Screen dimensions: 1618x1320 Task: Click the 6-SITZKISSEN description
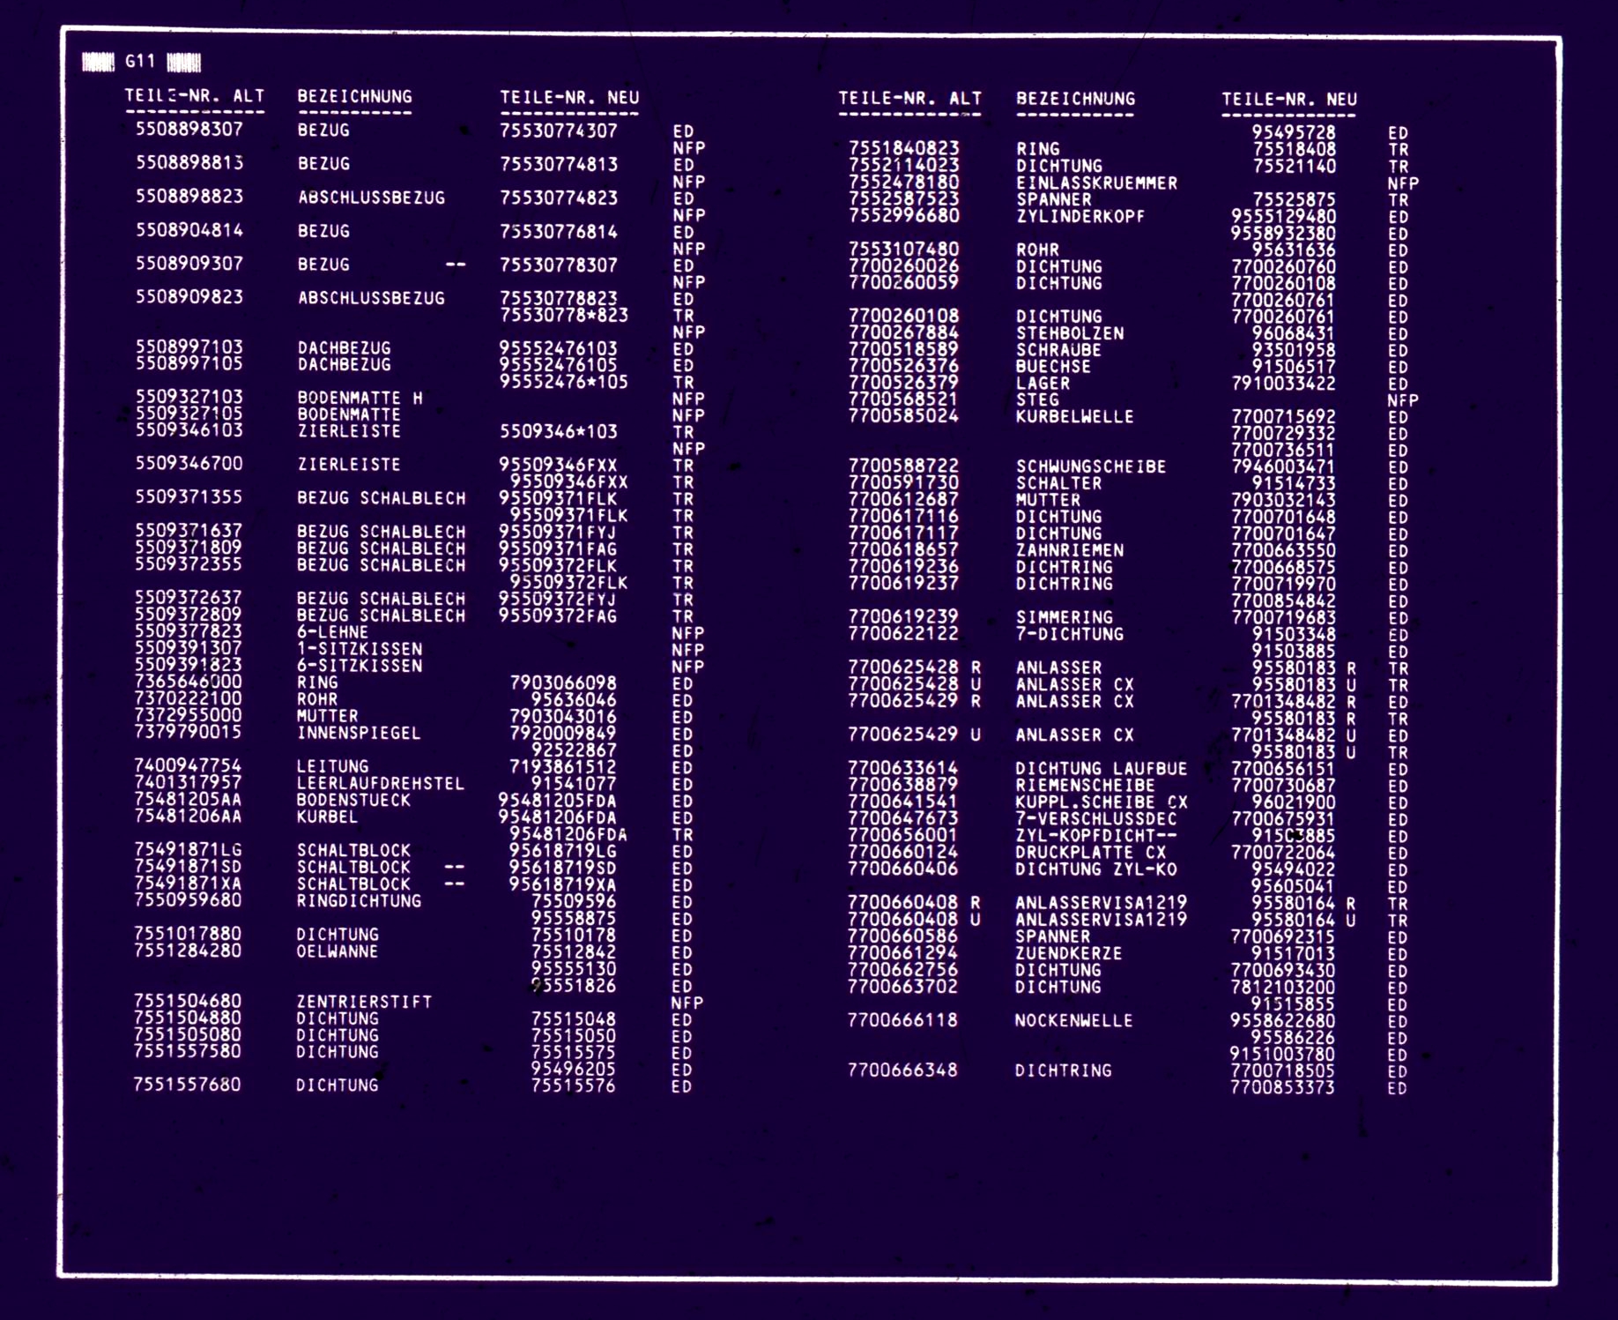(x=360, y=666)
